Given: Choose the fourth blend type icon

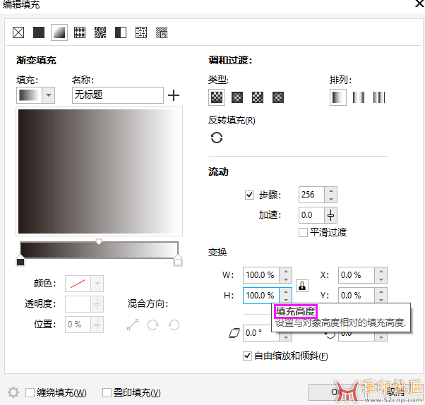Looking at the screenshot, I should point(278,97).
